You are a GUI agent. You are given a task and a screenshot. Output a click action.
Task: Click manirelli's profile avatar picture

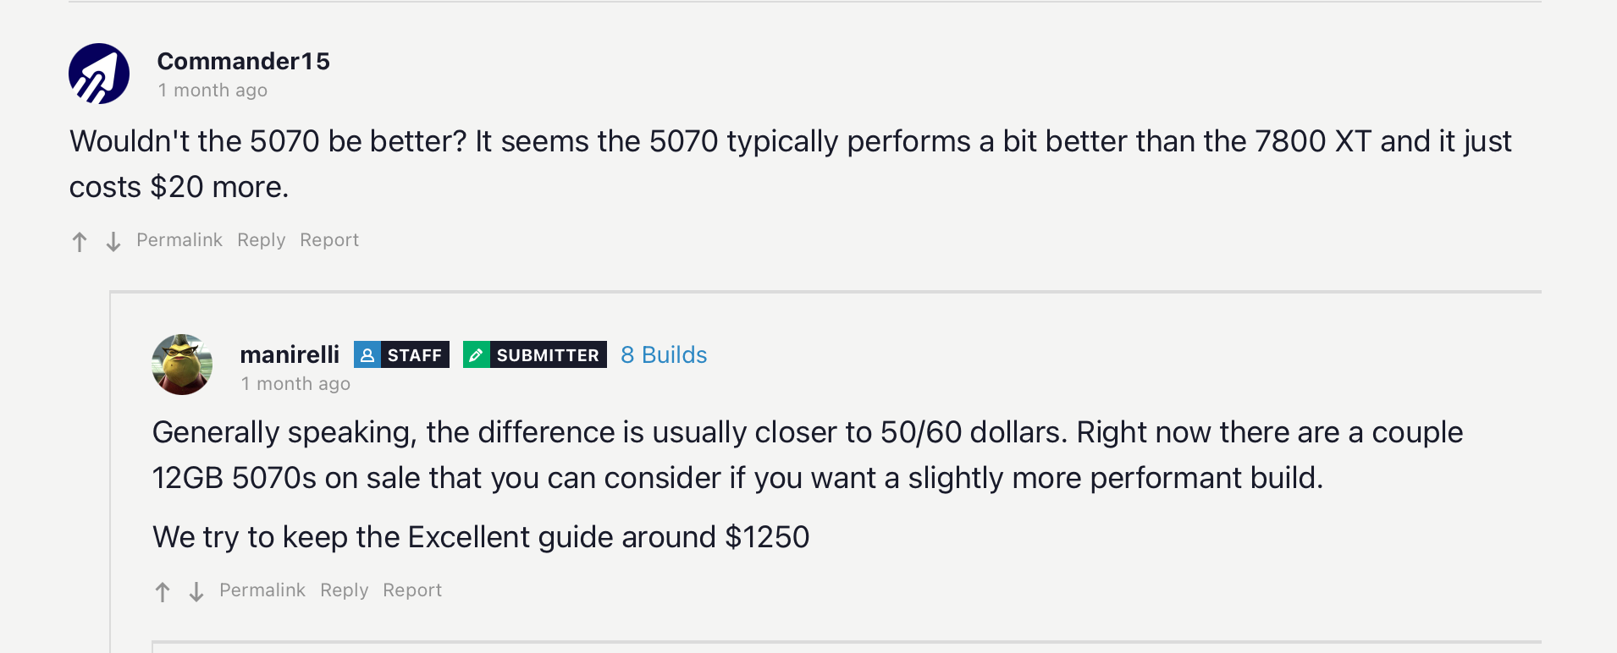coord(181,365)
